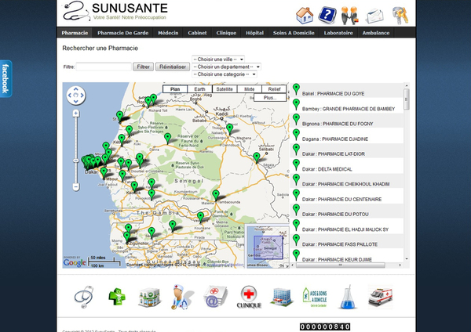Image resolution: width=471 pixels, height=332 pixels.
Task: Select the ambulance icon
Action: tap(380, 296)
